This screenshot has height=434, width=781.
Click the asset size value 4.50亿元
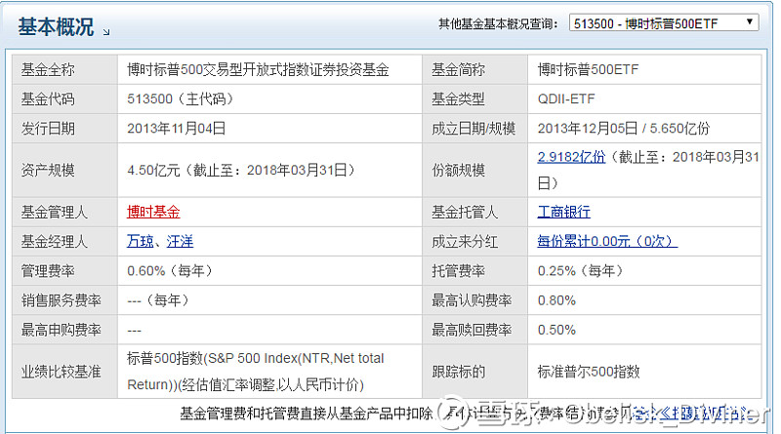coord(153,171)
